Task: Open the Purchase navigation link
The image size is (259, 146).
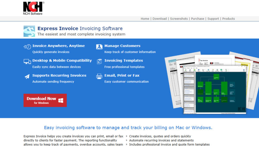Action: point(198,19)
